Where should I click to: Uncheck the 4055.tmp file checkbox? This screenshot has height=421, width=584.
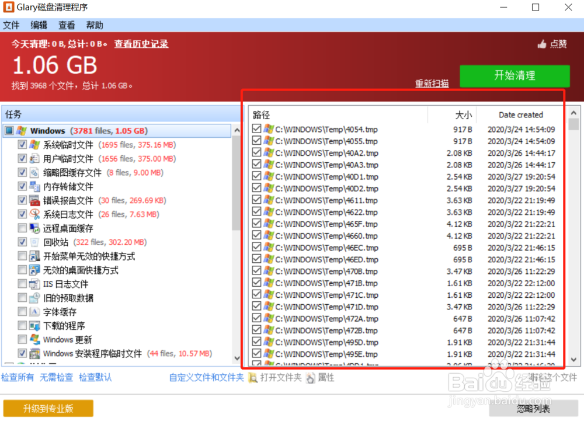click(256, 141)
